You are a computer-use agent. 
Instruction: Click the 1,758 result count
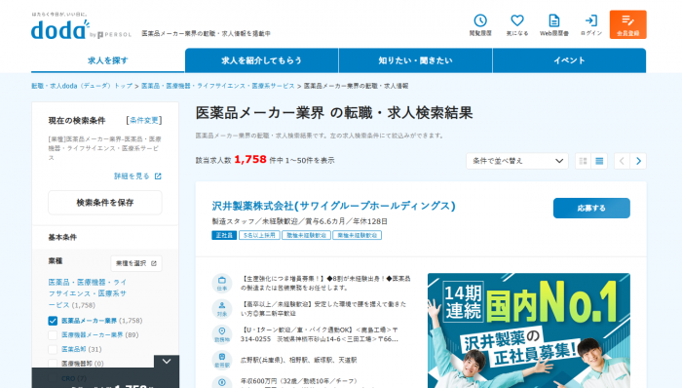(x=250, y=160)
